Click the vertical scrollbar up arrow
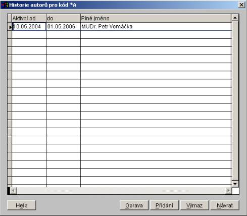This screenshot has height=216, width=247. [x=235, y=18]
